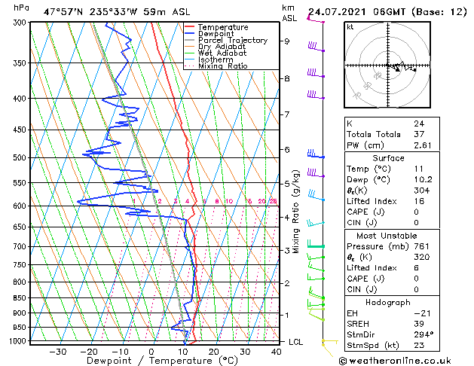The height and width of the screenshot is (366, 474).
Task: Click the 59m ASL elevation text
Action: point(167,12)
